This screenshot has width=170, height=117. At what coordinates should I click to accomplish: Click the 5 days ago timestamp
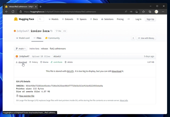pos(149,56)
